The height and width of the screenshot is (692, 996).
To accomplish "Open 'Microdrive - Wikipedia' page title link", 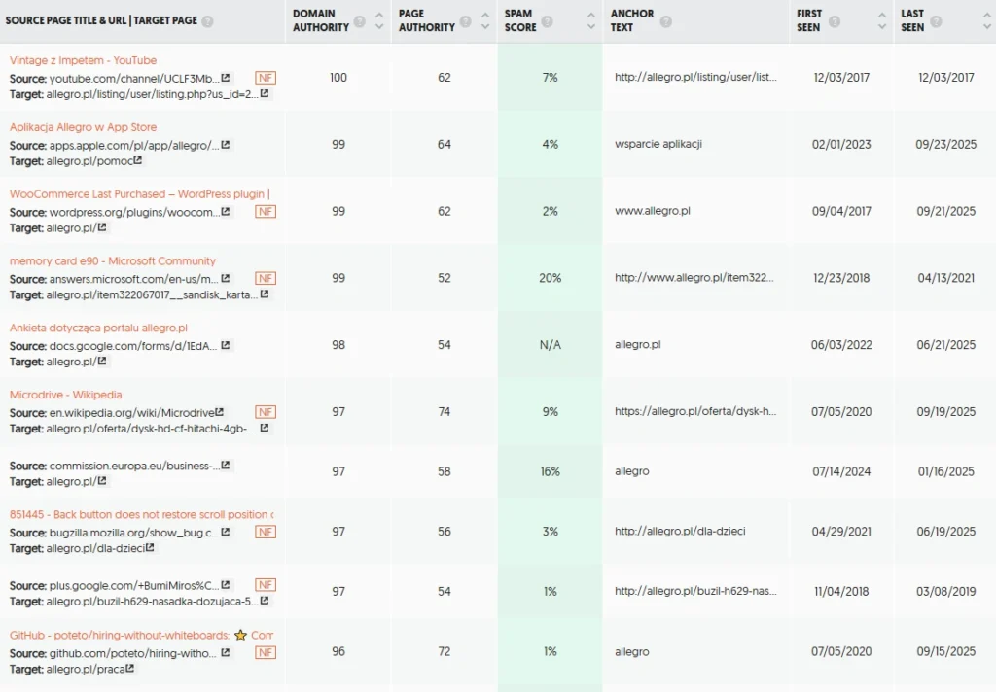I will 66,395.
